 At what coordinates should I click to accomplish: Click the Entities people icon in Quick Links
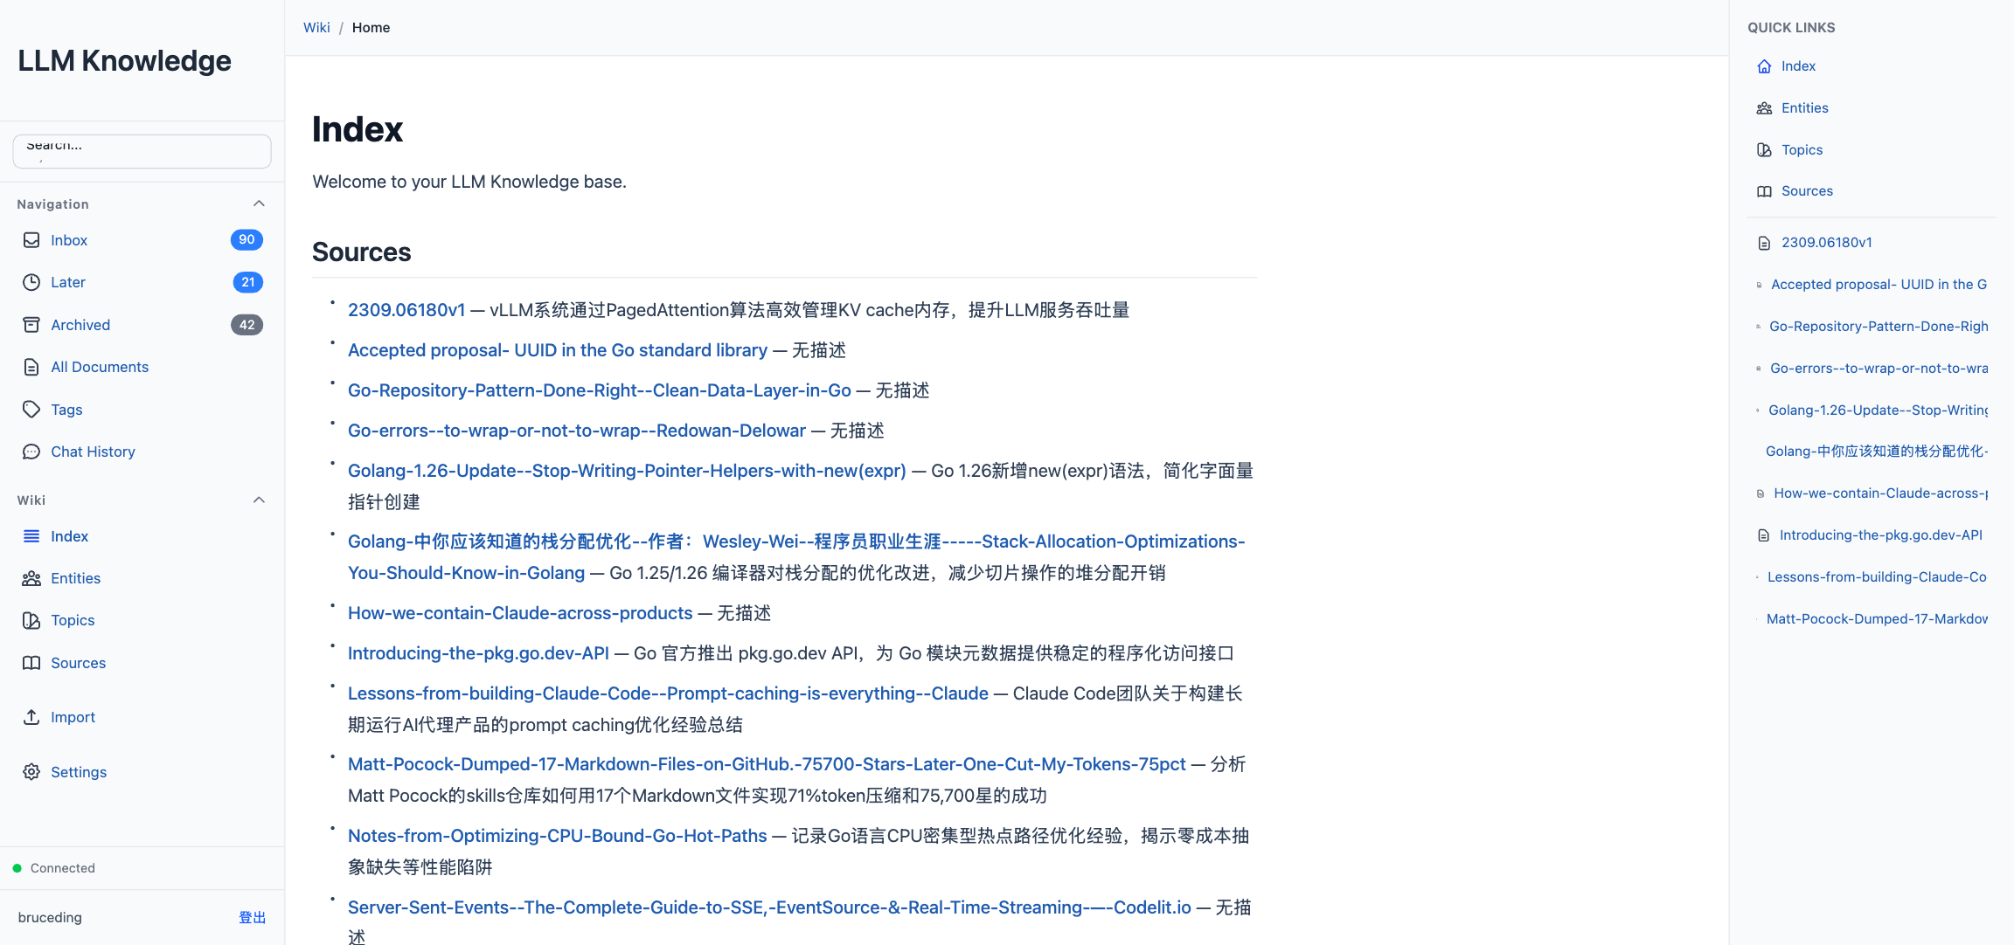(x=1765, y=108)
